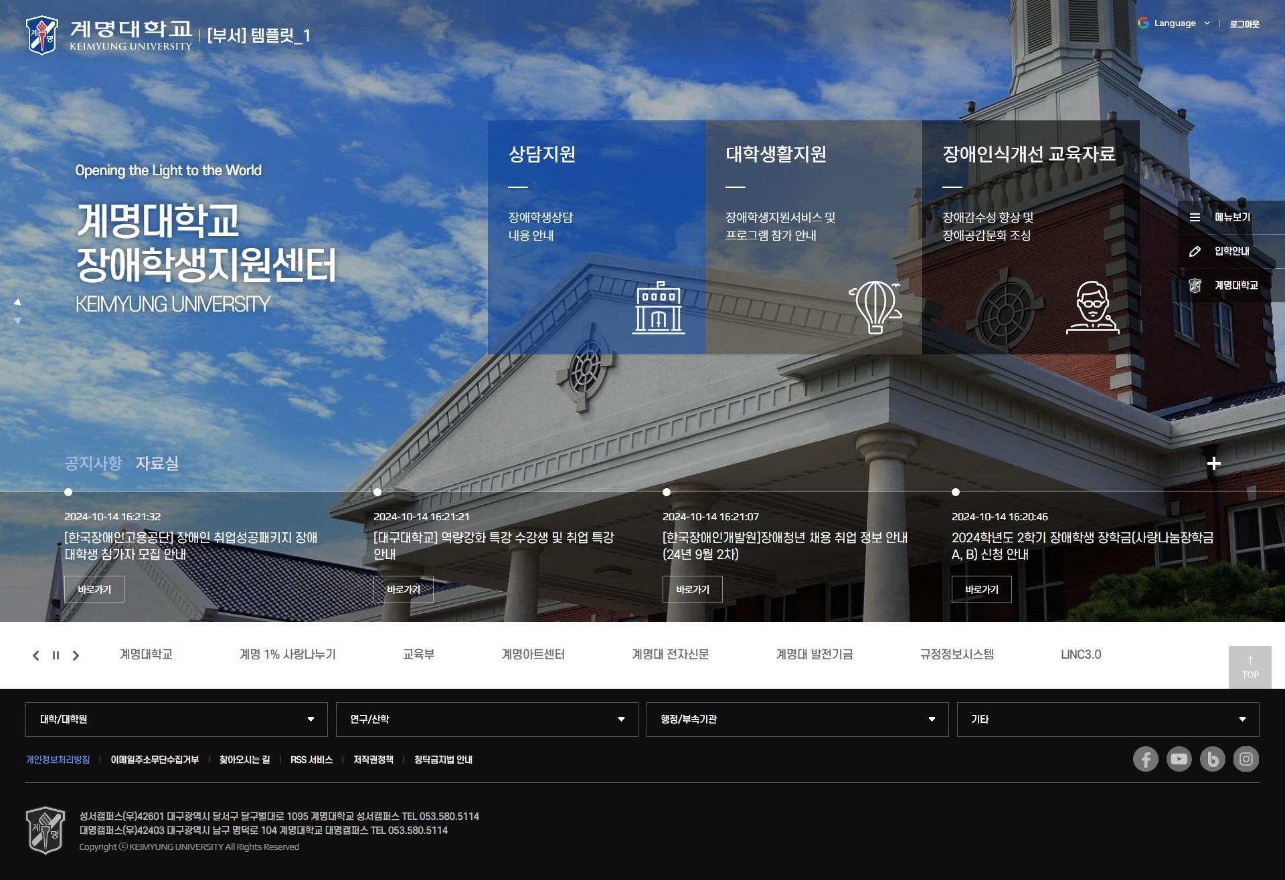Viewport: 1285px width, 880px height.
Task: Expand the 대학/대학원 dropdown
Action: (177, 720)
